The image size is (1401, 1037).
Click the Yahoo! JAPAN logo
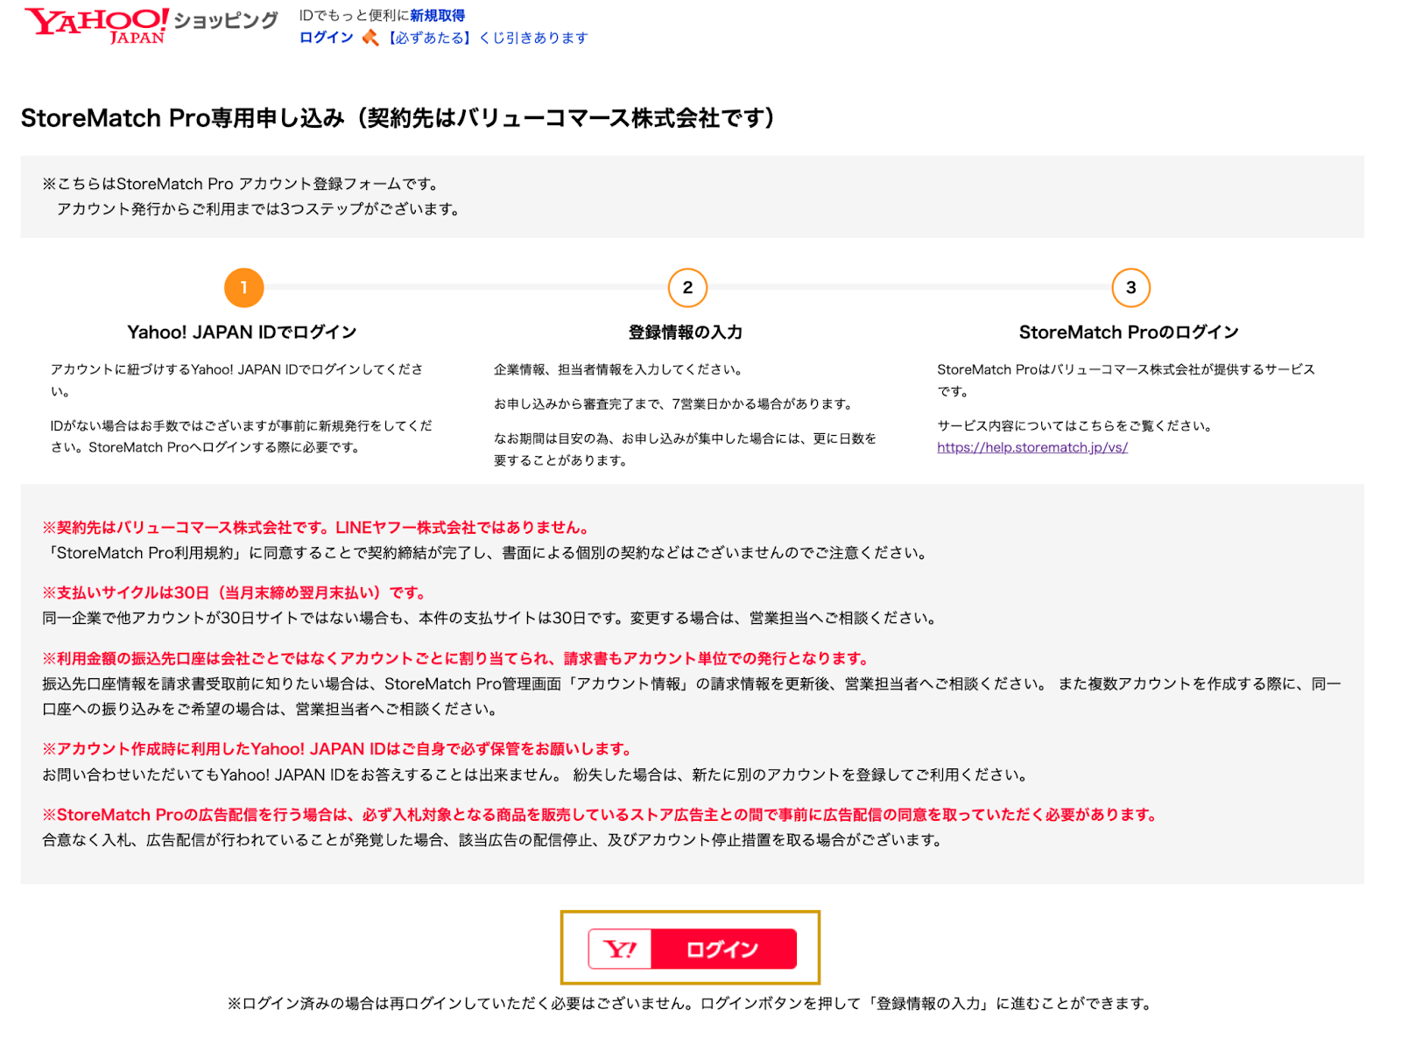(x=96, y=25)
